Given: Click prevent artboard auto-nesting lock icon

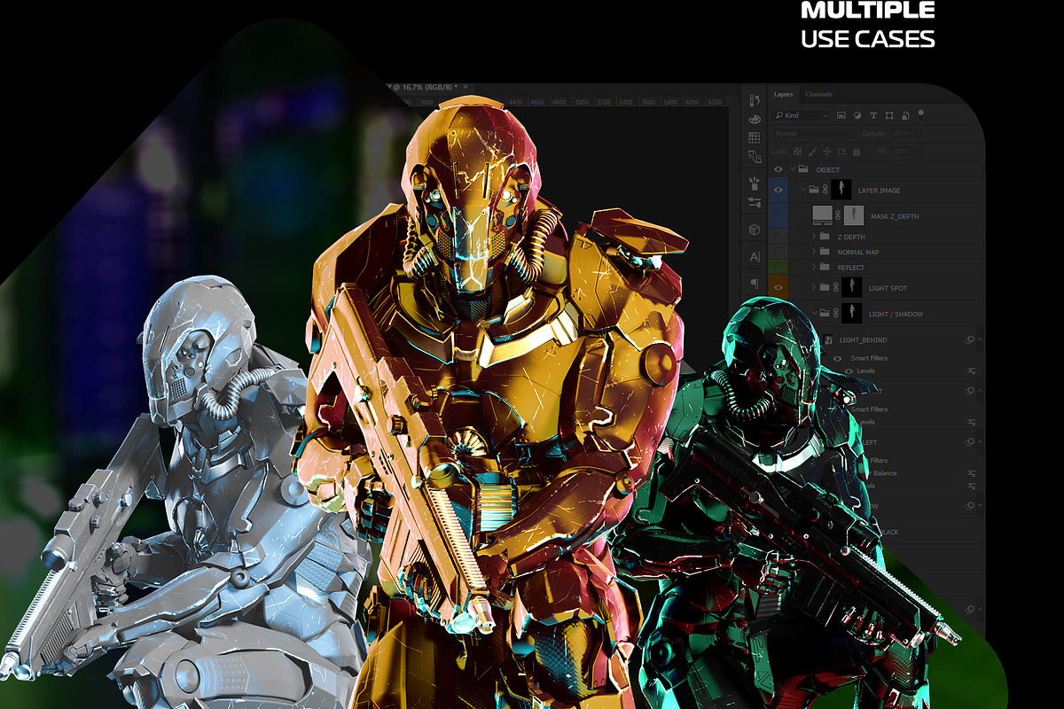Looking at the screenshot, I should click(842, 152).
